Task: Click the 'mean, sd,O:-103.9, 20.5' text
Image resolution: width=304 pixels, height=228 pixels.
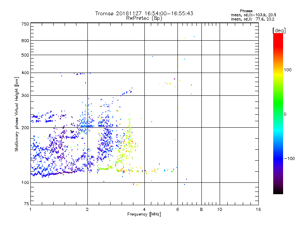Action: tap(253, 15)
